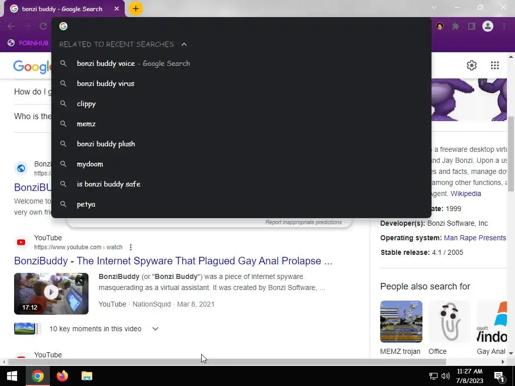Go back with the back arrow

tap(11, 26)
